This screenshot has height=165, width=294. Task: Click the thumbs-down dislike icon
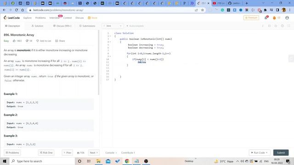tap(27, 41)
